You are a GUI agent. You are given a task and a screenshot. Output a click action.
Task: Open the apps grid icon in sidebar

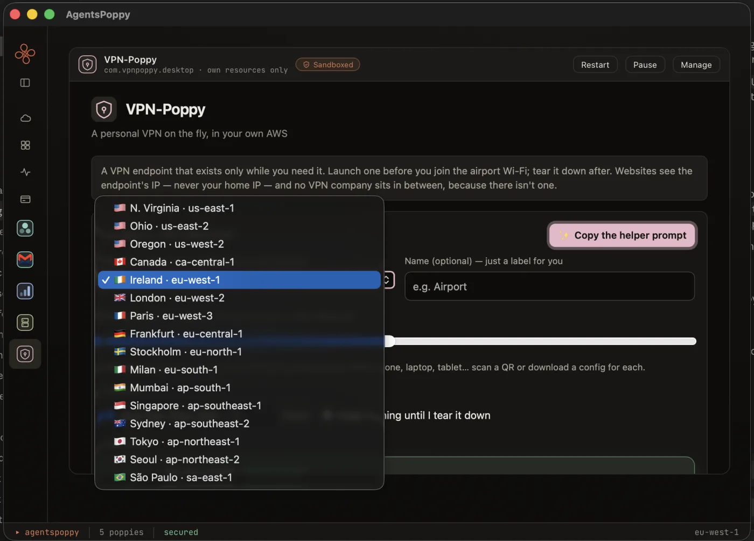[25, 145]
